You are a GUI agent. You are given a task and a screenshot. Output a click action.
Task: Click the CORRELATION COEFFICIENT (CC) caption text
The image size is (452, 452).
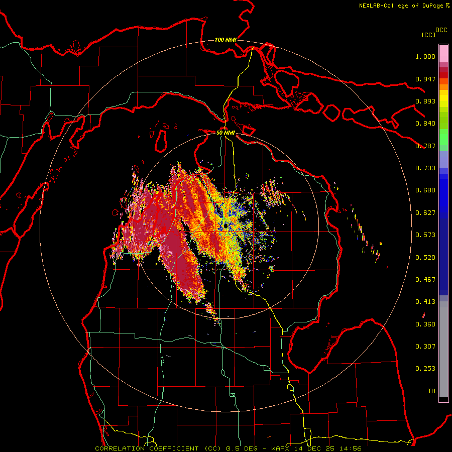[x=159, y=448]
